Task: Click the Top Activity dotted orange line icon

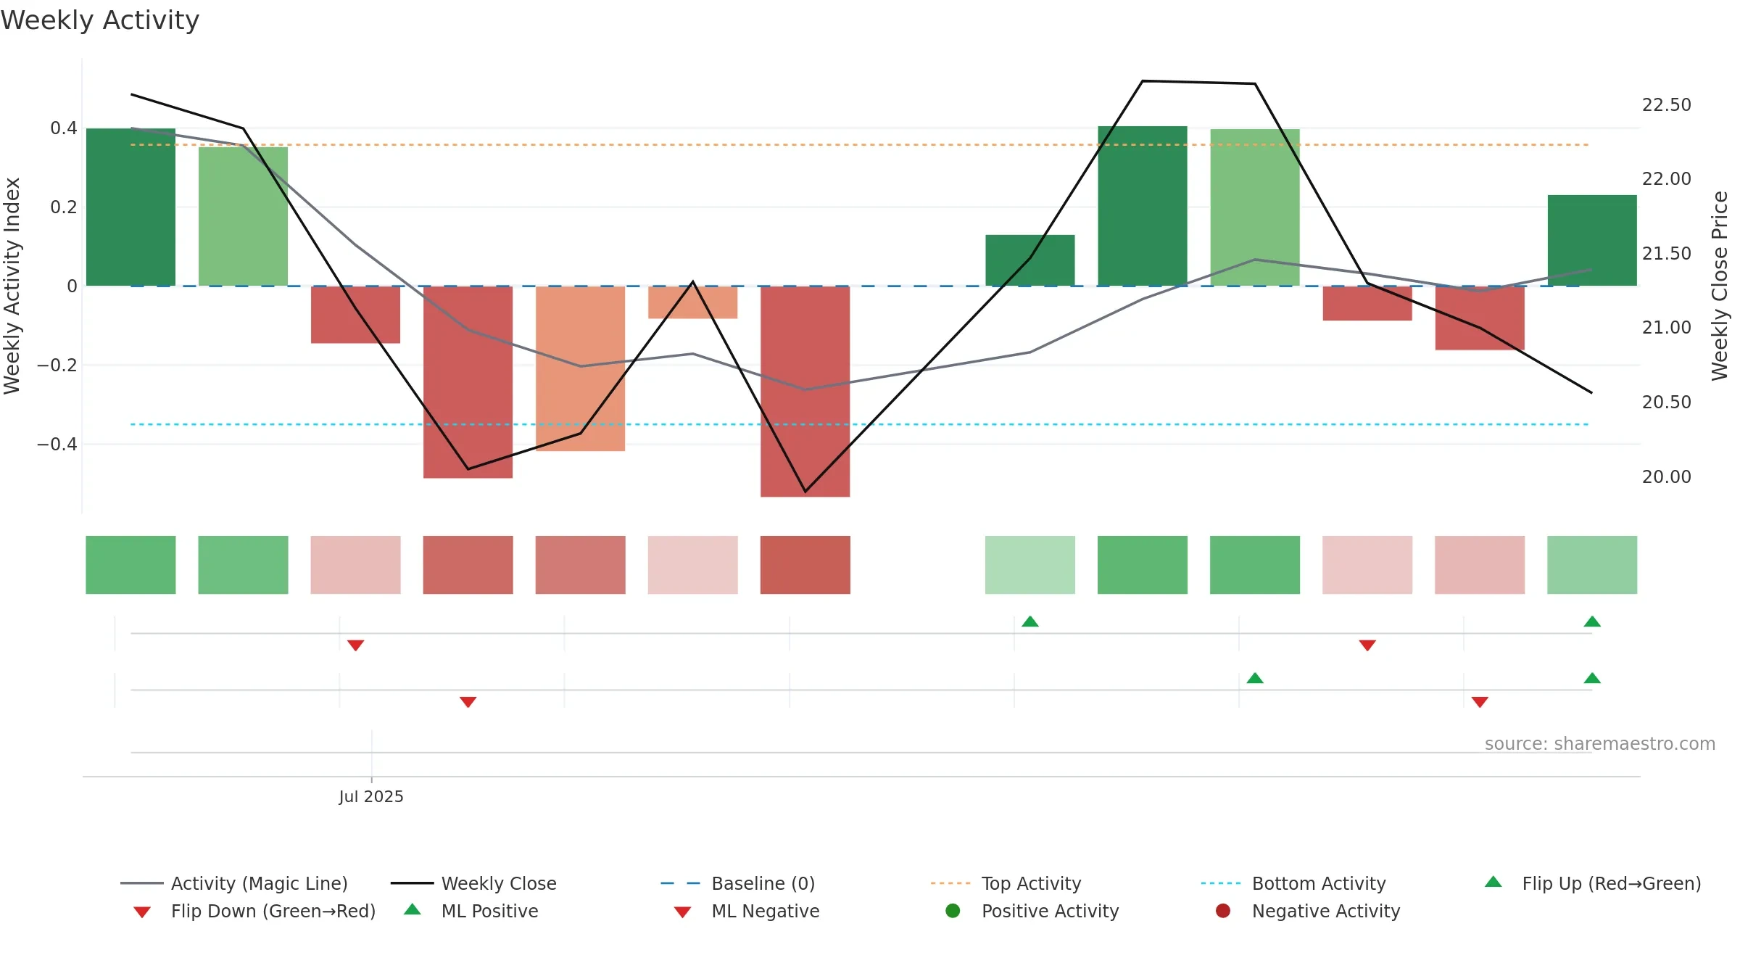Action: coord(950,883)
